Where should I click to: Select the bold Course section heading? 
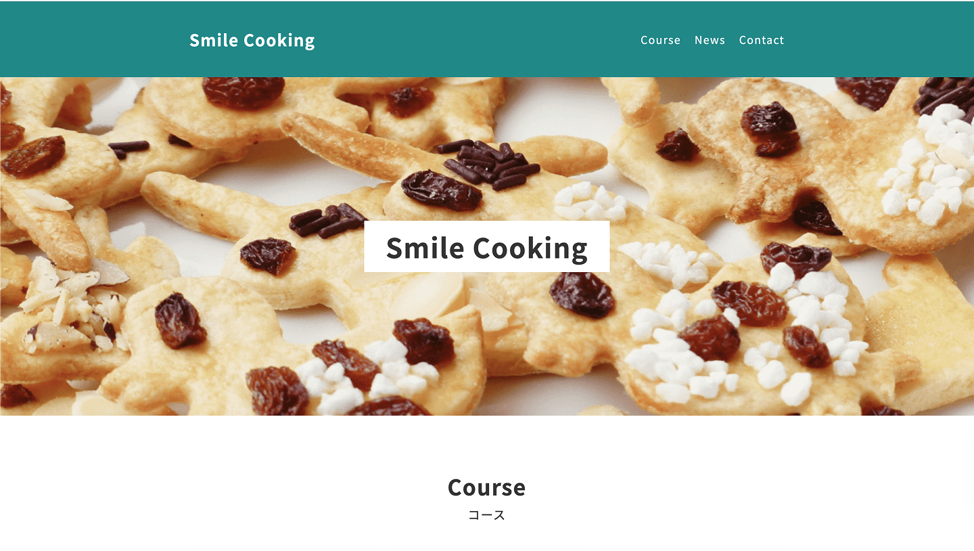click(x=486, y=487)
